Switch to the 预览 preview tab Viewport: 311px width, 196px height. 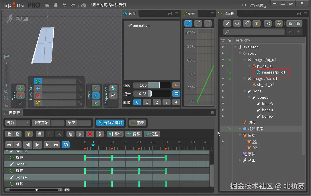(x=130, y=13)
